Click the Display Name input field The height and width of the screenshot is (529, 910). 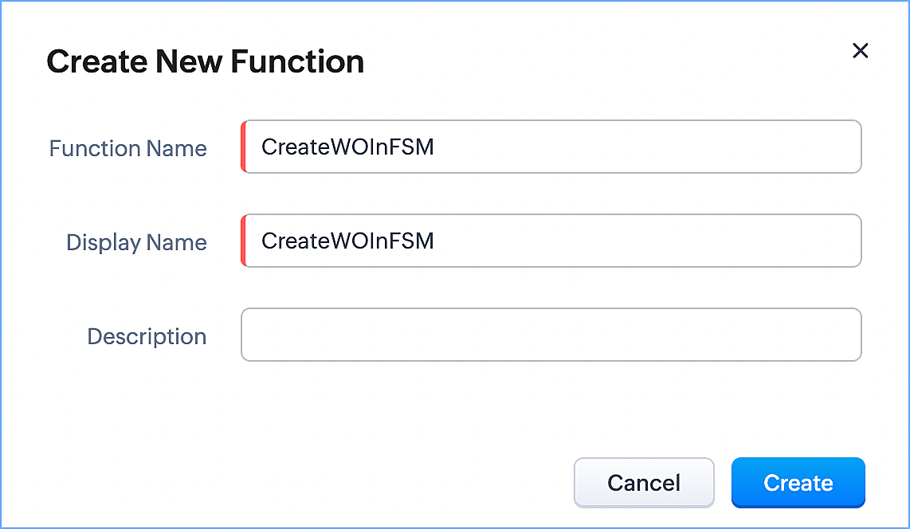551,241
